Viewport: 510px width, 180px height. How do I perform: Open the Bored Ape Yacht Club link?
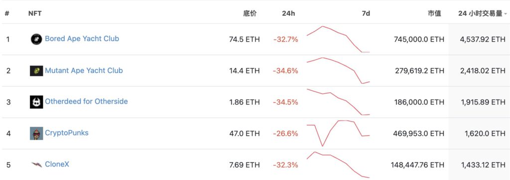pyautogui.click(x=82, y=39)
